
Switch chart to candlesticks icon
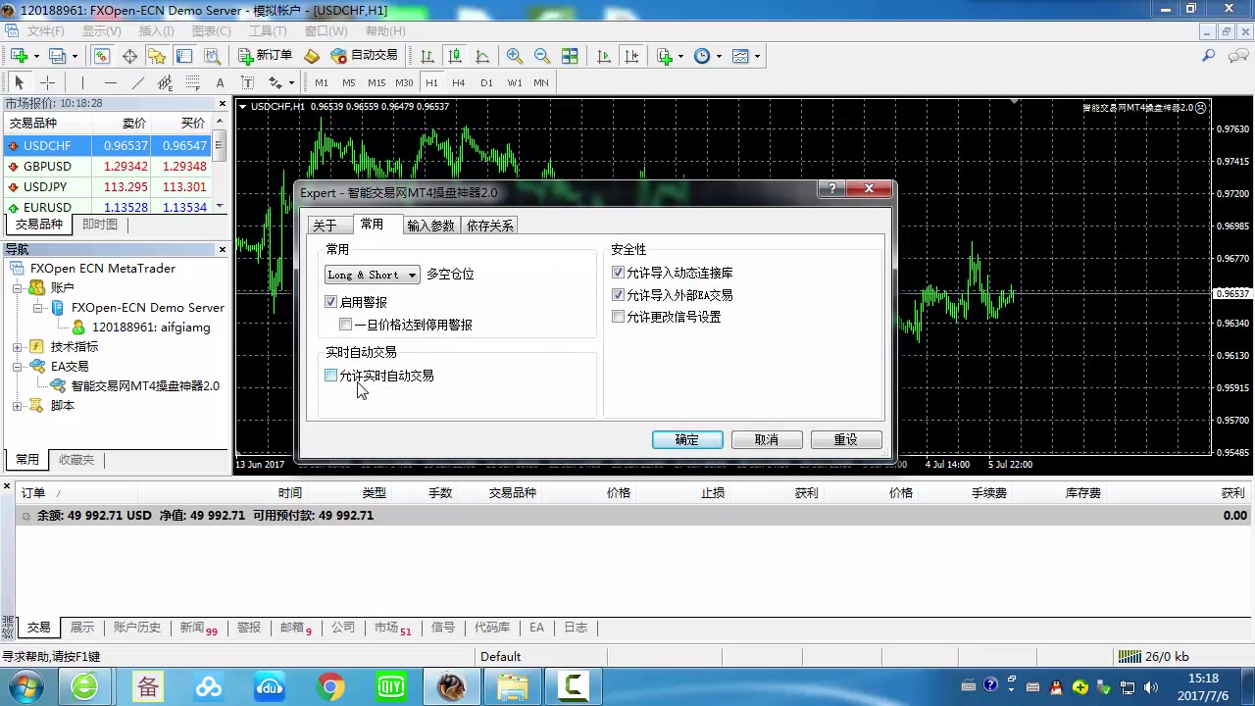point(455,56)
